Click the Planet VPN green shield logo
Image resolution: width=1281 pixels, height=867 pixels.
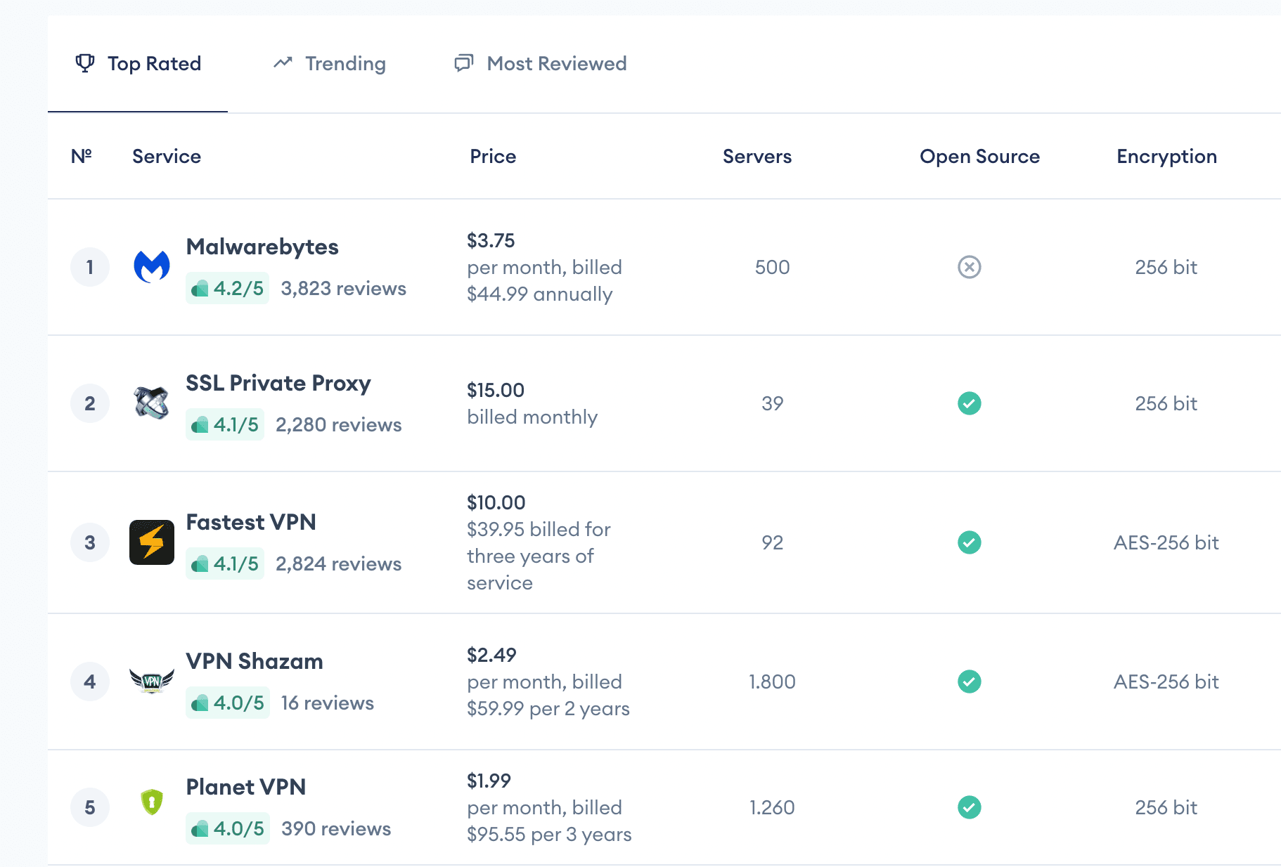152,802
